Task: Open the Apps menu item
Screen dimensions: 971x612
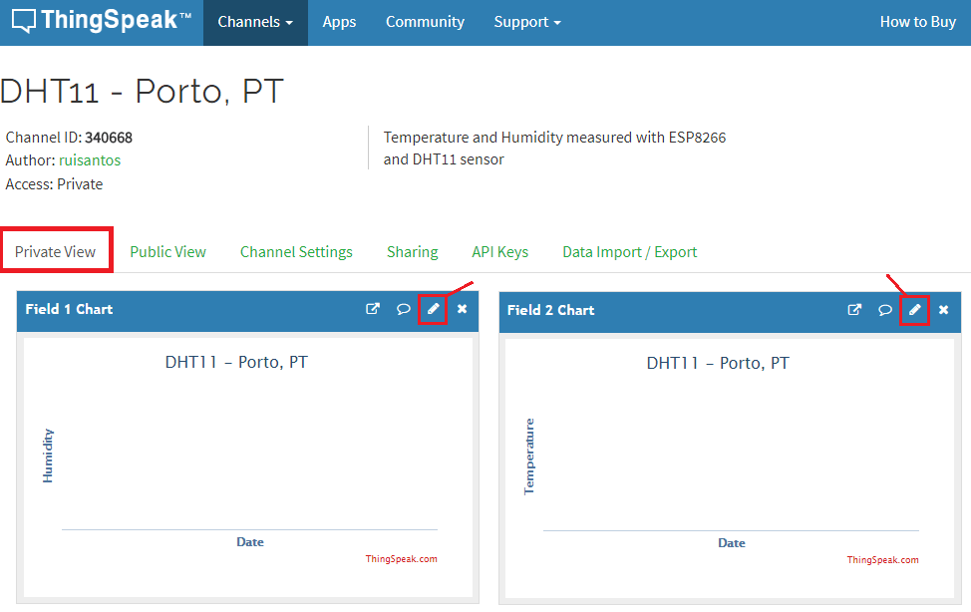Action: click(x=339, y=22)
